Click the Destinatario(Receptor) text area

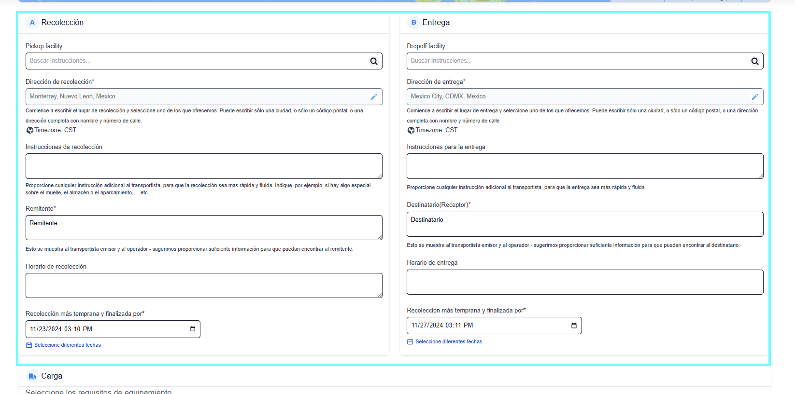coord(584,224)
